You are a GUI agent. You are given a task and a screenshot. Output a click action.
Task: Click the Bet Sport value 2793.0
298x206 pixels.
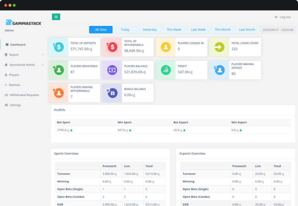63,130
